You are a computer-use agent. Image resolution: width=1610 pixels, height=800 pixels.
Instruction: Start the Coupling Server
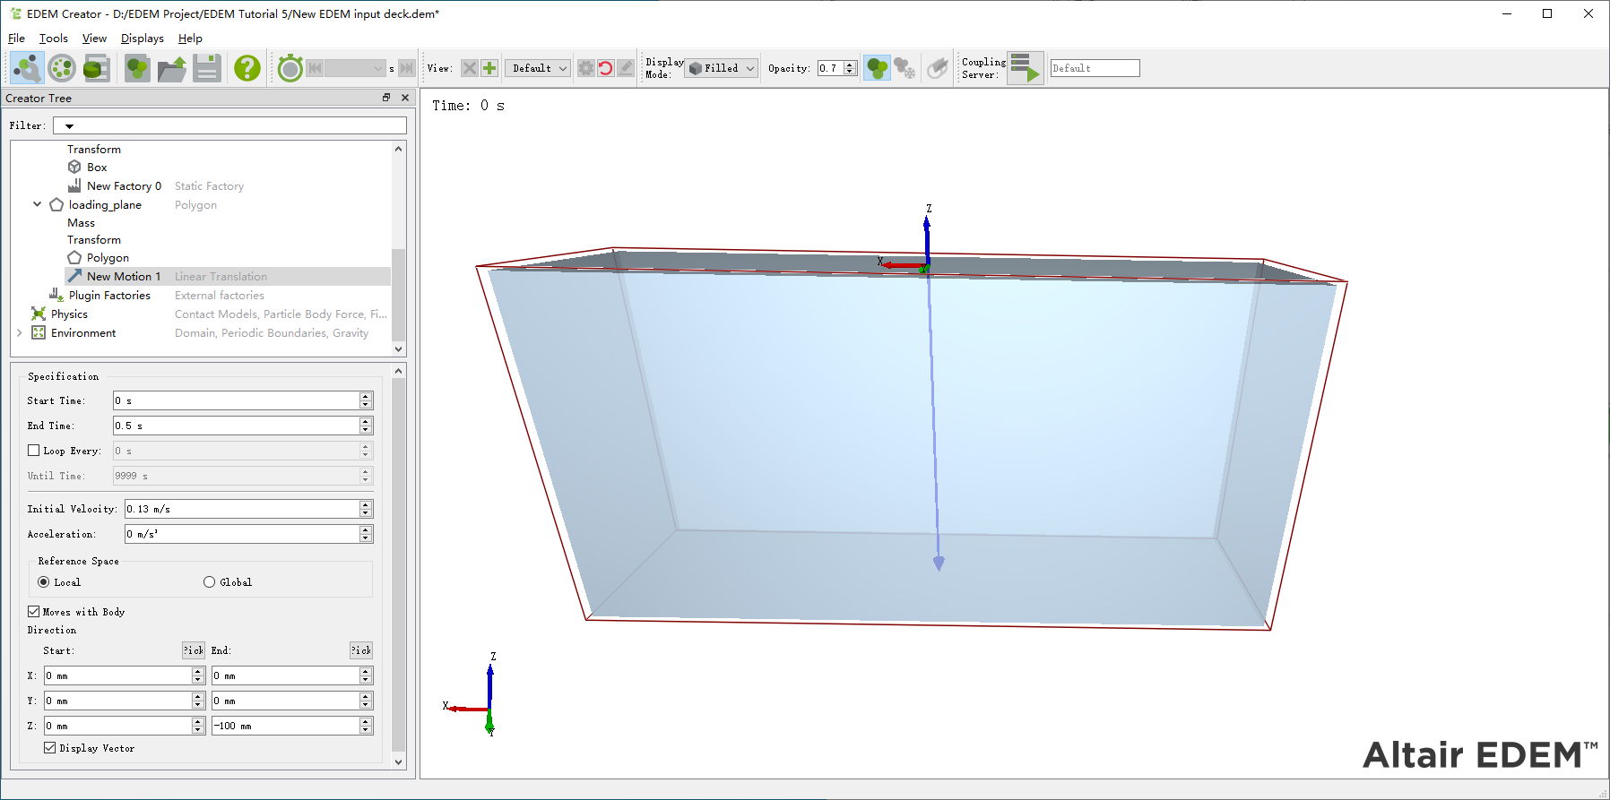tap(1025, 68)
